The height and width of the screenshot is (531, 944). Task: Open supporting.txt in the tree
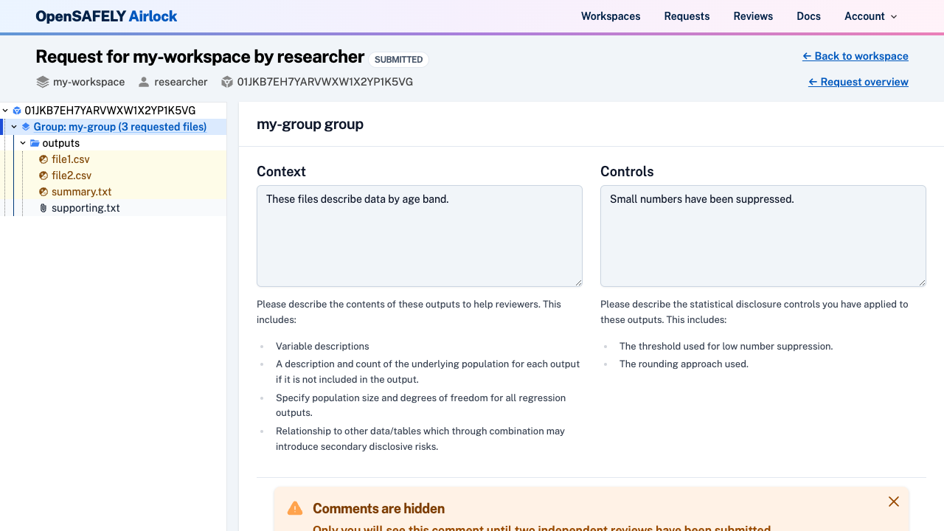click(x=86, y=208)
